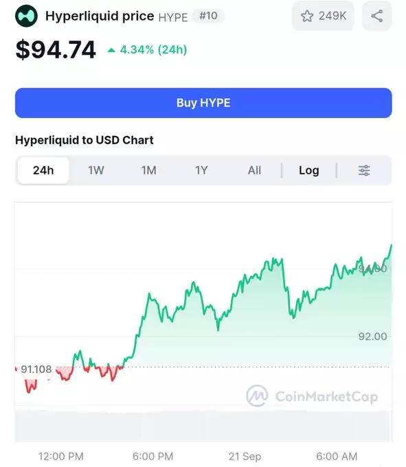Click the Hyperliquid logo icon
Viewport: 406px width, 467px height.
tap(26, 16)
